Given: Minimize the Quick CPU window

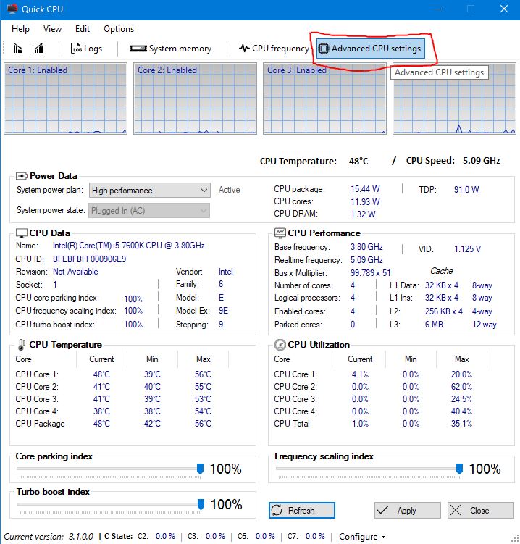Looking at the screenshot, I should coord(438,9).
